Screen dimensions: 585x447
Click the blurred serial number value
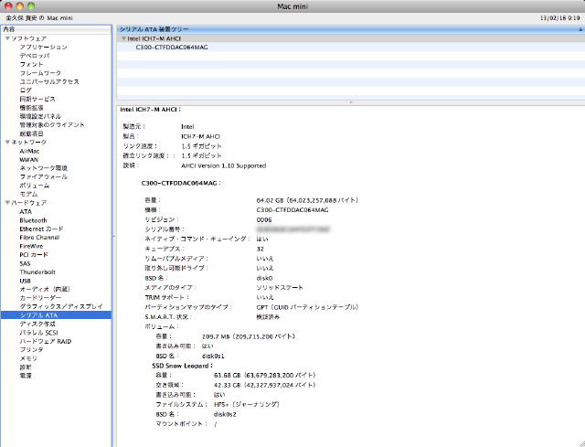(293, 229)
